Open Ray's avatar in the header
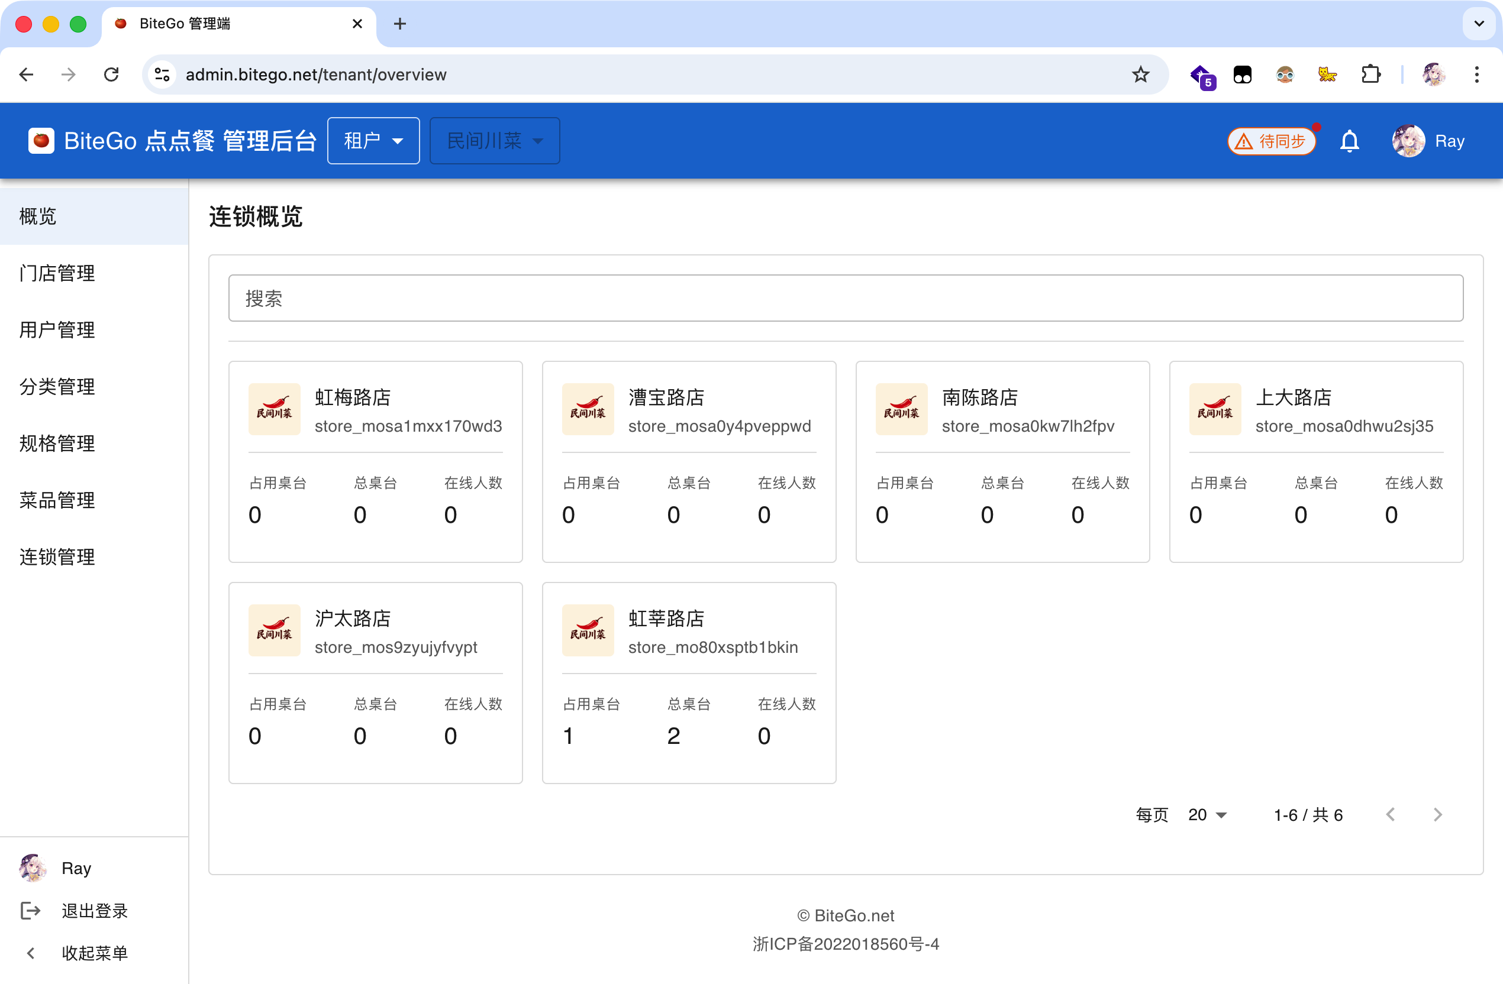Screen dimensions: 1503x984 pyautogui.click(x=1408, y=141)
